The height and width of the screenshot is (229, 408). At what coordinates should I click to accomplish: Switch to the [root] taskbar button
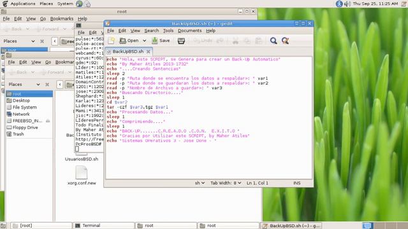tap(41, 226)
